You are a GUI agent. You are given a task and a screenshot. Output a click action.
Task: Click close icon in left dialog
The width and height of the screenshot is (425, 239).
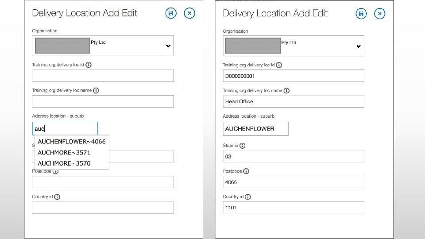(x=189, y=13)
